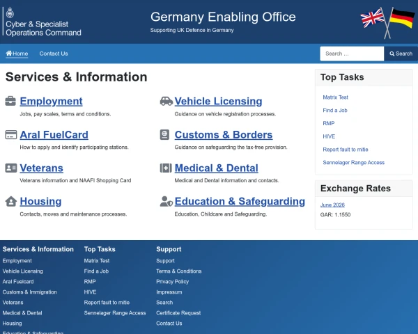The height and width of the screenshot is (334, 418).
Task: Open the Housing heading link
Action: coord(41,201)
